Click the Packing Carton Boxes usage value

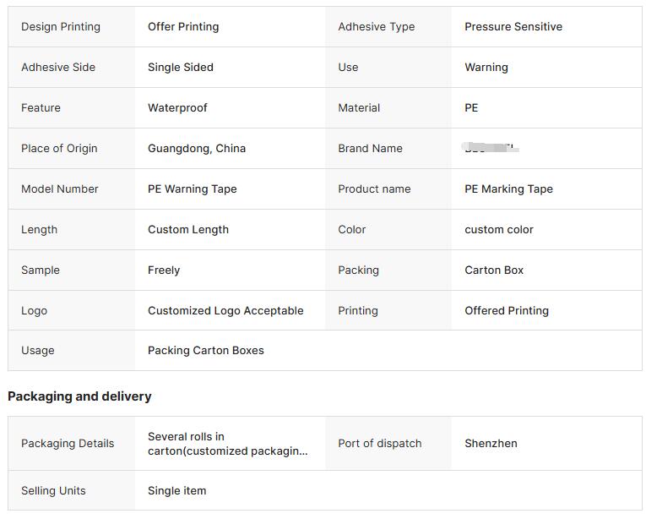[206, 350]
